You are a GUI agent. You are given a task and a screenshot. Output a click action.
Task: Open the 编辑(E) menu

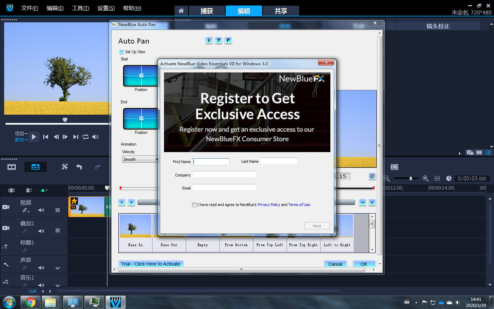pos(55,8)
